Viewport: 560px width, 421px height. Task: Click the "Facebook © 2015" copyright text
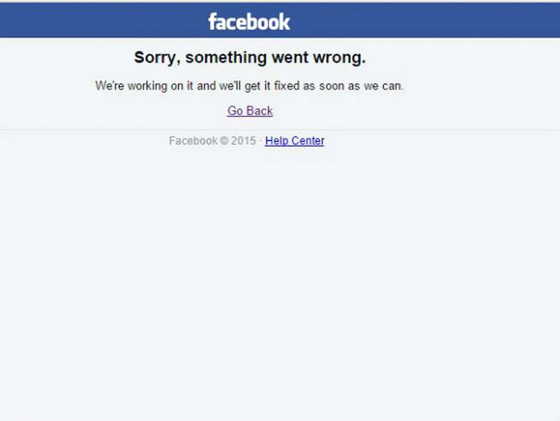pos(212,141)
